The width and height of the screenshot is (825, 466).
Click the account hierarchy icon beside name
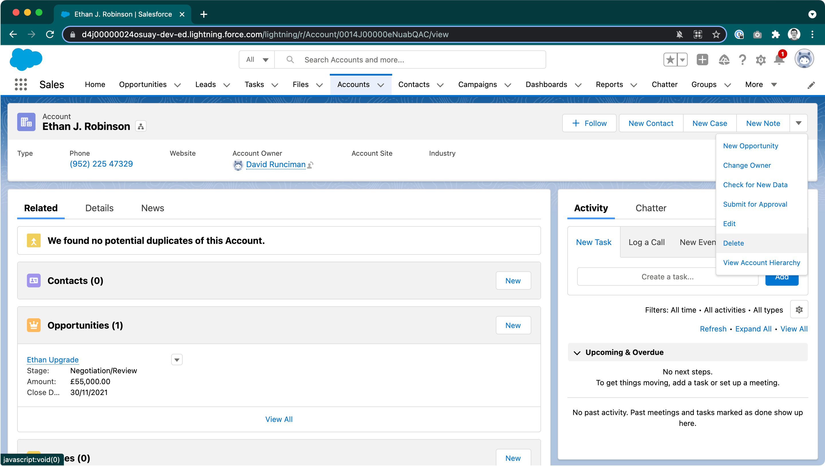[141, 127]
